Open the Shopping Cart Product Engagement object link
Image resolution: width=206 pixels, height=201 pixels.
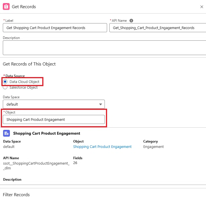pyautogui.click(x=102, y=147)
